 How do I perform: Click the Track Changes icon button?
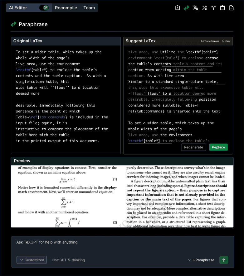(210, 41)
